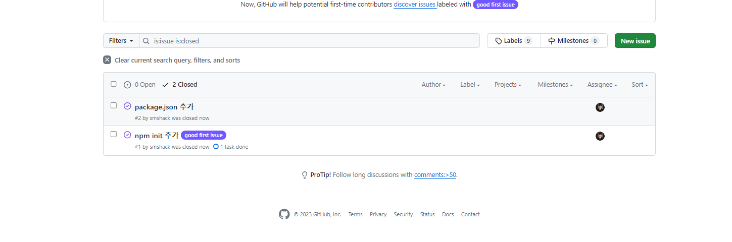732x242 pixels.
Task: Select the package.json 추가 issue checkbox
Action: pyautogui.click(x=114, y=105)
